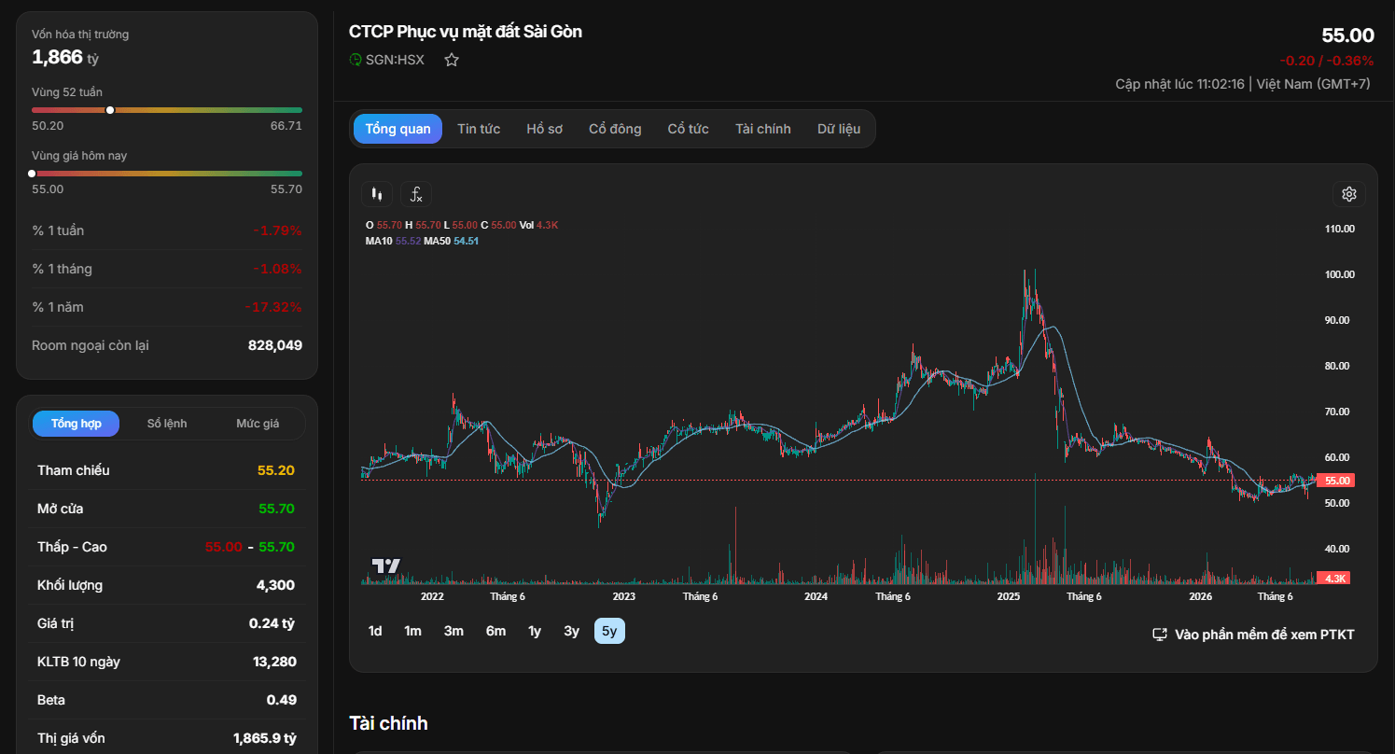Switch to the Sổ lệnh tab
Viewport: 1395px width, 754px height.
[167, 424]
